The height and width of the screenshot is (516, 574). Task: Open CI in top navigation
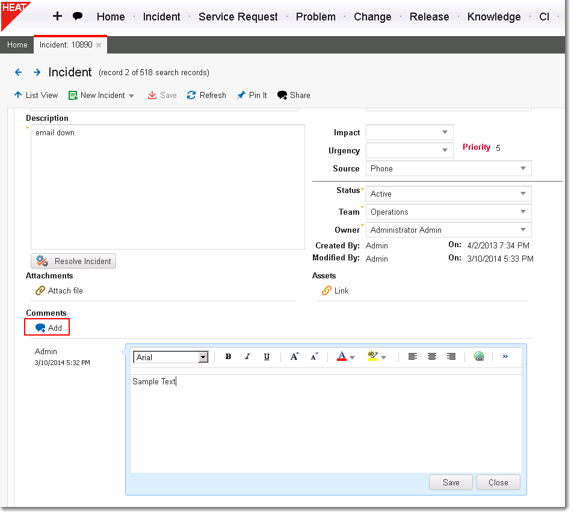coord(544,17)
